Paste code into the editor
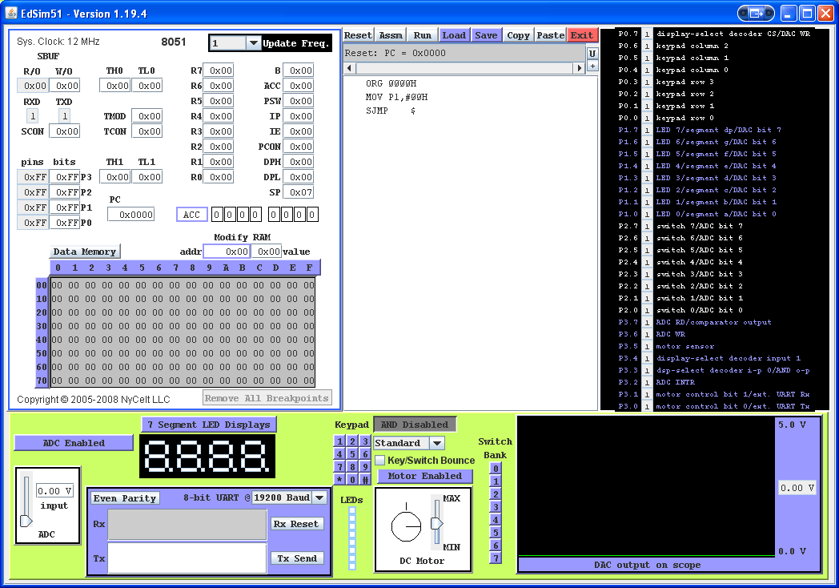839x588 pixels. 550,34
